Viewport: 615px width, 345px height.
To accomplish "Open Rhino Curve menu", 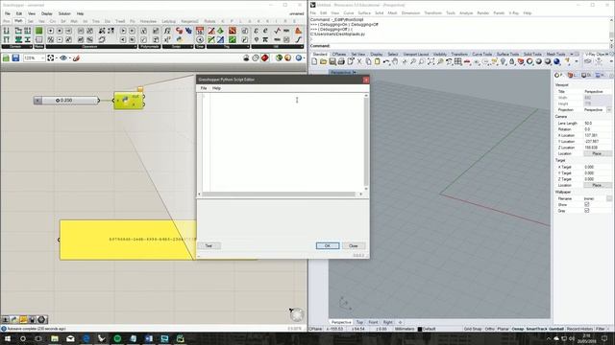I will (348, 12).
